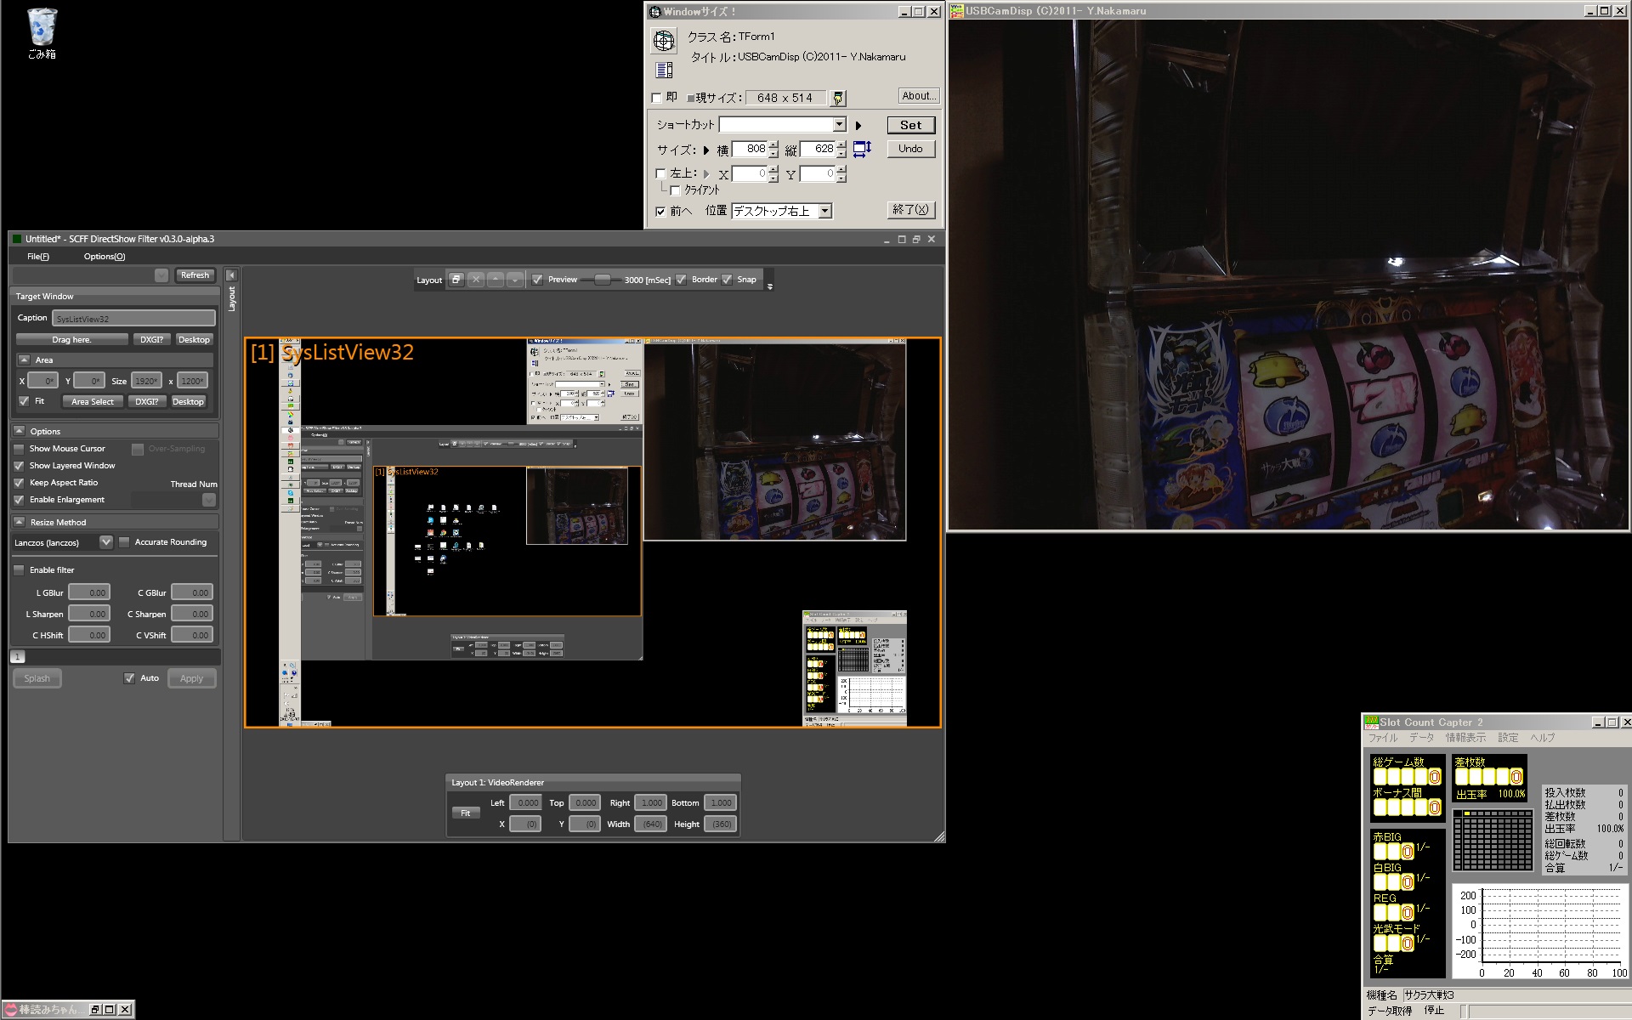Toggle Keep Aspect Ratio checkbox
The image size is (1632, 1020).
[19, 483]
